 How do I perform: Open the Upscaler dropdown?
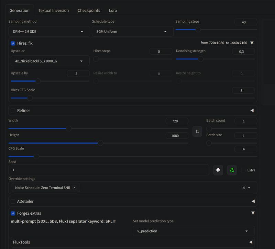(50, 61)
